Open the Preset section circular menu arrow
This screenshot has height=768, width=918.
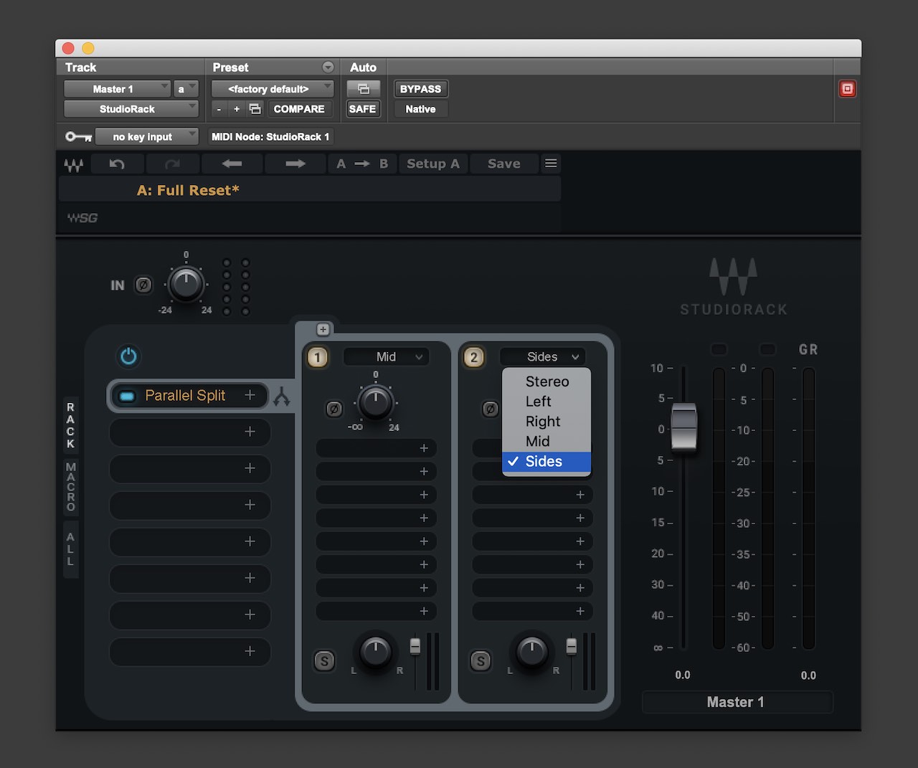pos(328,67)
